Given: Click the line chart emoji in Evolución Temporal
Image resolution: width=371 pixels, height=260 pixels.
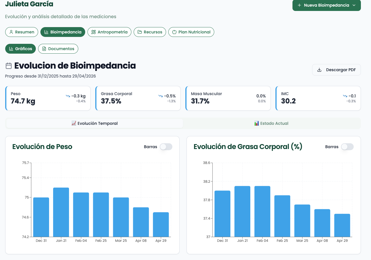Looking at the screenshot, I should pyautogui.click(x=74, y=123).
